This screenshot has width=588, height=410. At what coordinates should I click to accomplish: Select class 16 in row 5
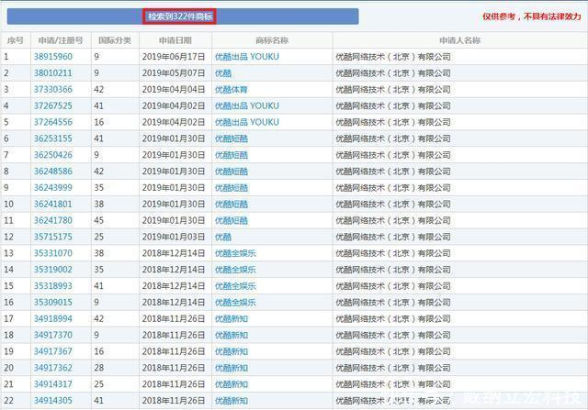(98, 122)
